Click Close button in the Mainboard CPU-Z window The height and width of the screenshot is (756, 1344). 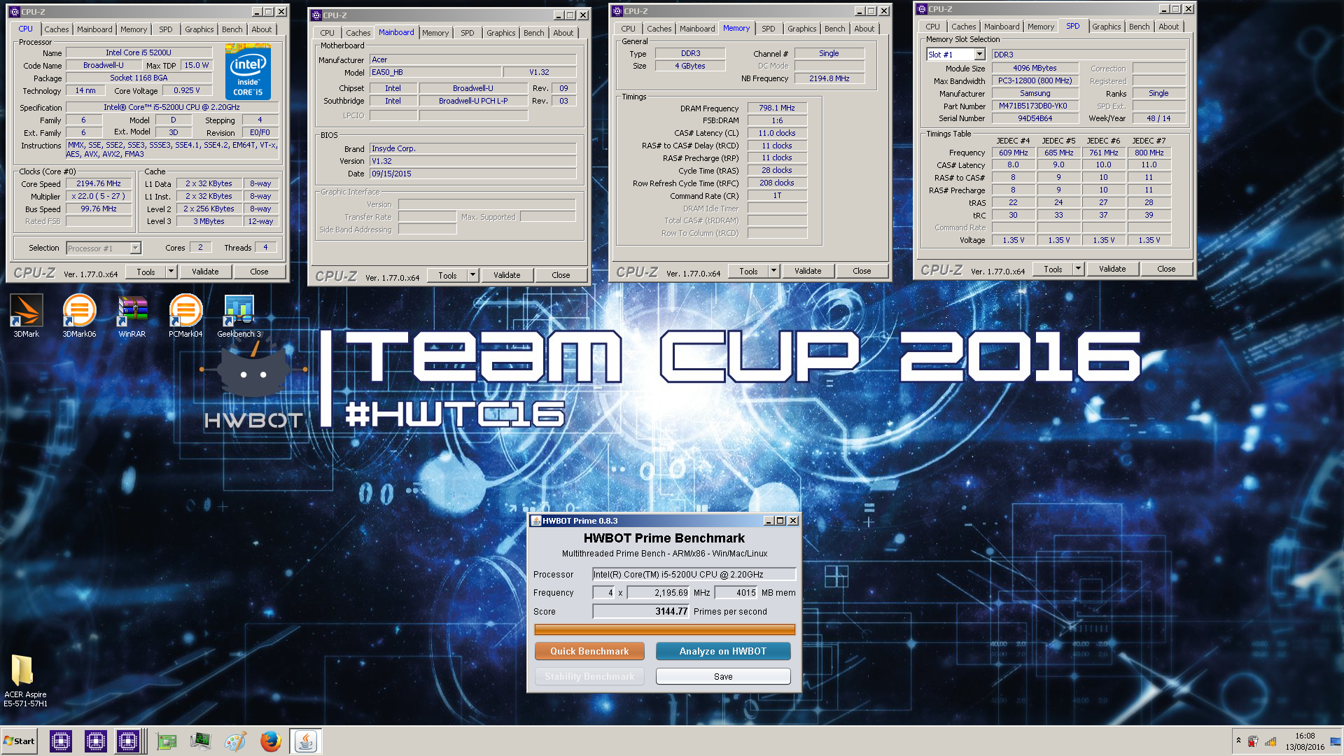tap(561, 275)
